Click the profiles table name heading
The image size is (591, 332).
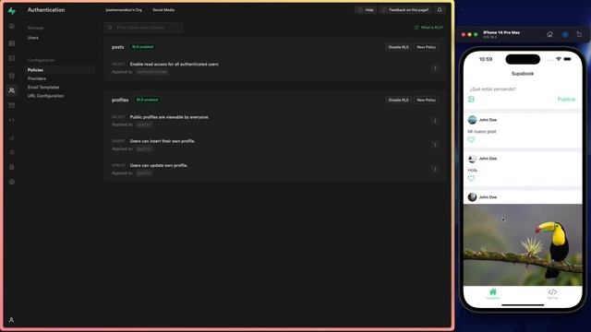pyautogui.click(x=120, y=100)
